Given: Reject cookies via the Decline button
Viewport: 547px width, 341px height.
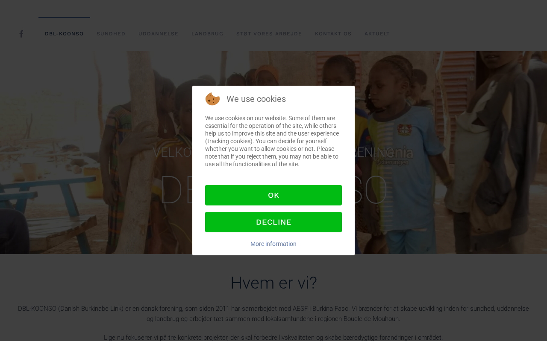Looking at the screenshot, I should pyautogui.click(x=273, y=222).
